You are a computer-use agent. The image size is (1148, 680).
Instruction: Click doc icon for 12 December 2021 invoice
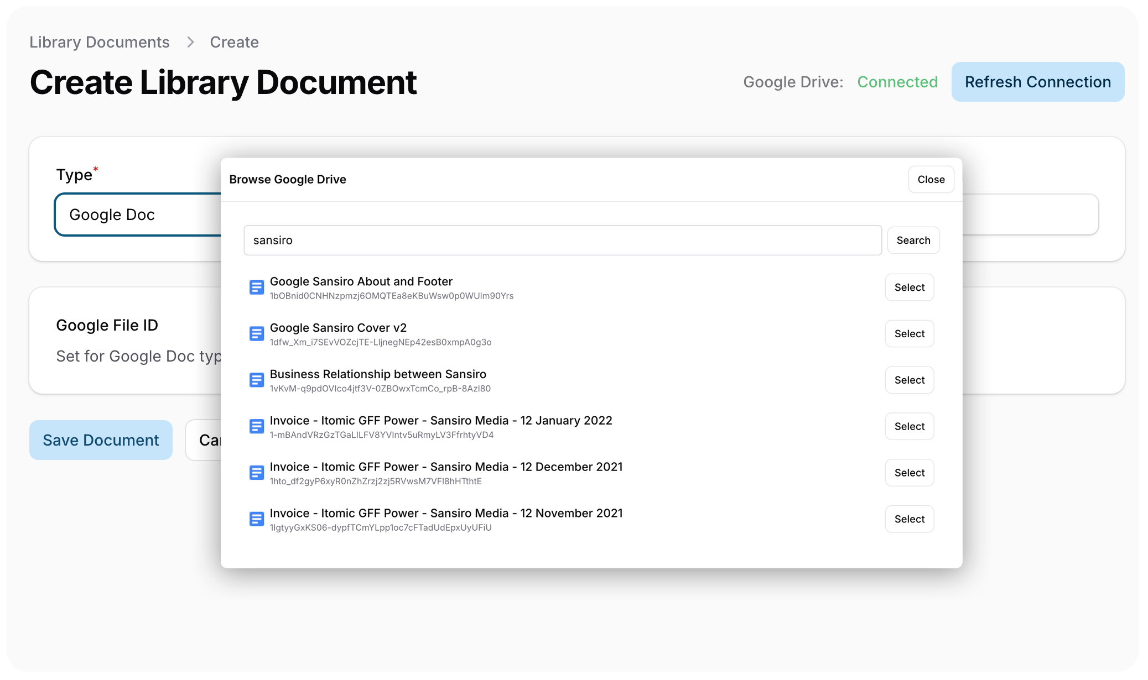point(256,473)
